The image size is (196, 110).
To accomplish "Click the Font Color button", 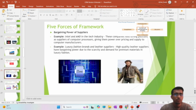I will 72,15.
